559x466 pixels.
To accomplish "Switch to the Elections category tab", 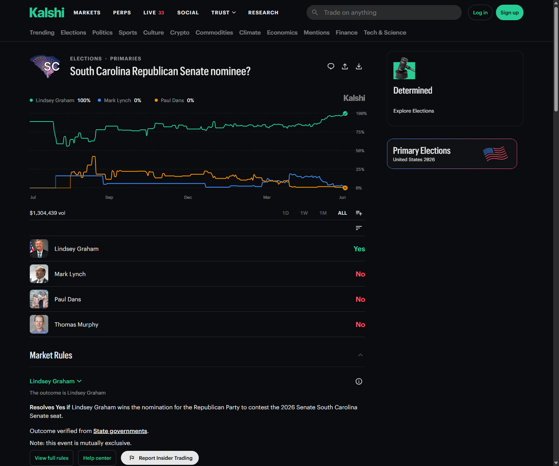I will (73, 33).
